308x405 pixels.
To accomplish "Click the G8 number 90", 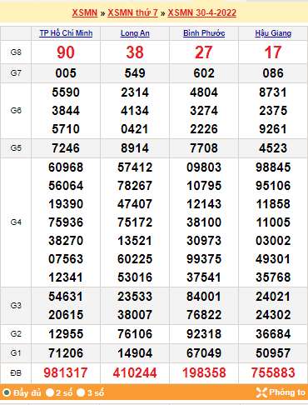I will [66, 52].
